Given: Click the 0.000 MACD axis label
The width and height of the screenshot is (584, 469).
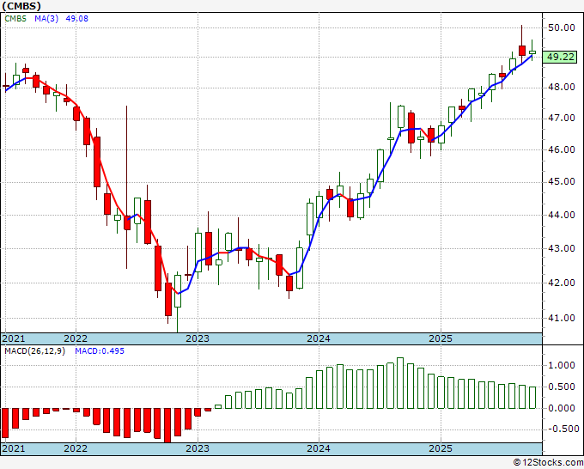Looking at the screenshot, I should coord(562,408).
